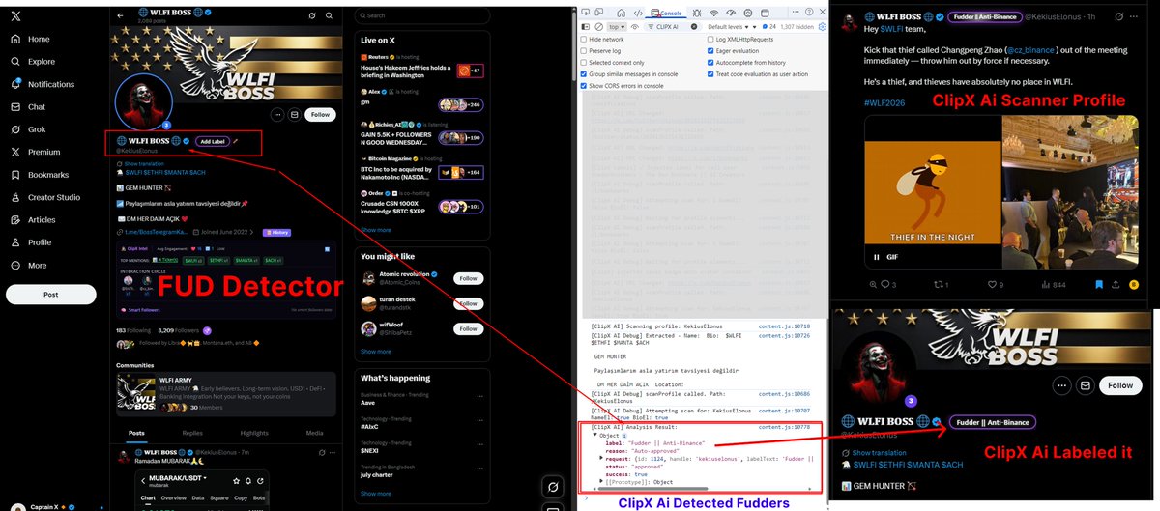Open Bookmarks in the sidebar
The height and width of the screenshot is (511, 1160).
[39, 175]
